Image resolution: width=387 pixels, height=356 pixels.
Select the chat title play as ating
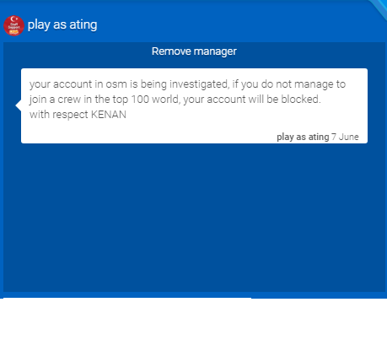click(x=62, y=24)
